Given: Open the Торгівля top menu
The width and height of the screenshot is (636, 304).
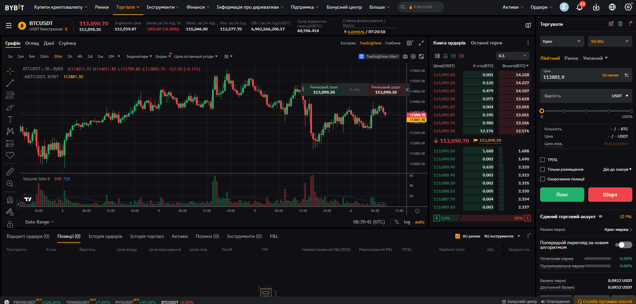Looking at the screenshot, I should [128, 7].
